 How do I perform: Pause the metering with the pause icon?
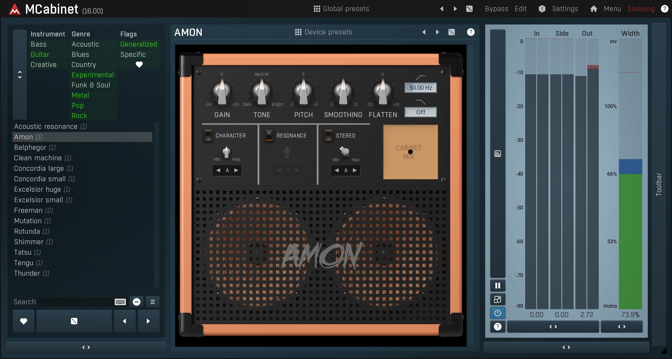[x=497, y=285]
